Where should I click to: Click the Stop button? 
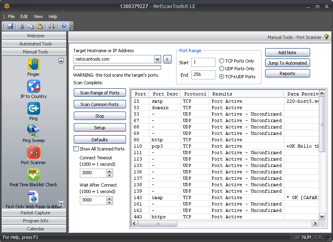100,116
